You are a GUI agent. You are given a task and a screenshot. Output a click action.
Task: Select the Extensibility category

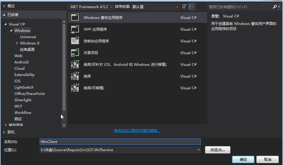[x=24, y=75]
